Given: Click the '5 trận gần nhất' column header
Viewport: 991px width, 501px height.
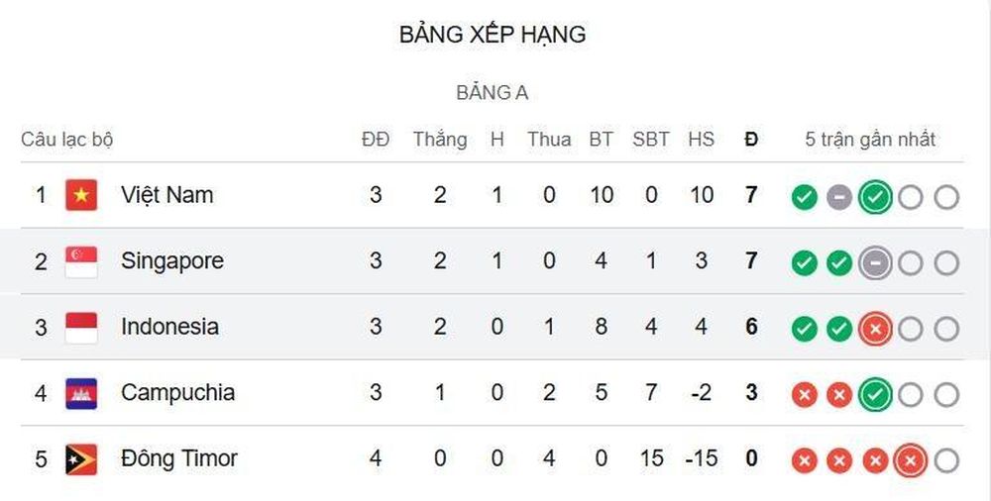Looking at the screenshot, I should pos(870,139).
